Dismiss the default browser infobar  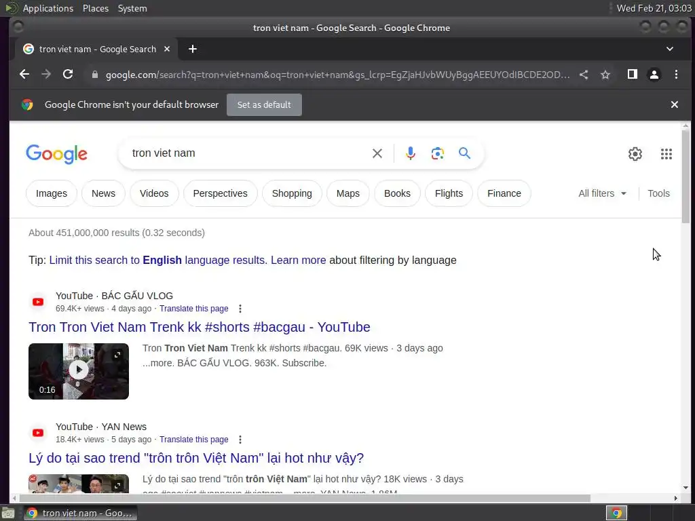(x=674, y=104)
